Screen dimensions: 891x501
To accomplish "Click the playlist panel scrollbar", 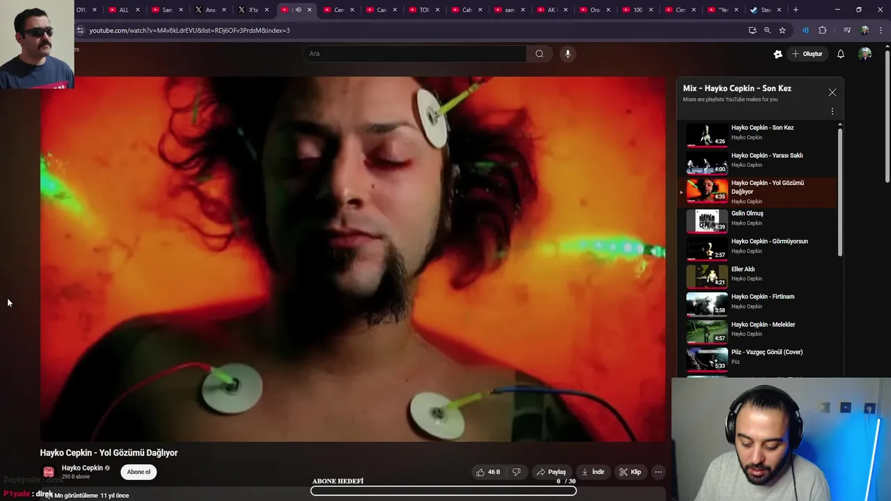I will pyautogui.click(x=840, y=191).
